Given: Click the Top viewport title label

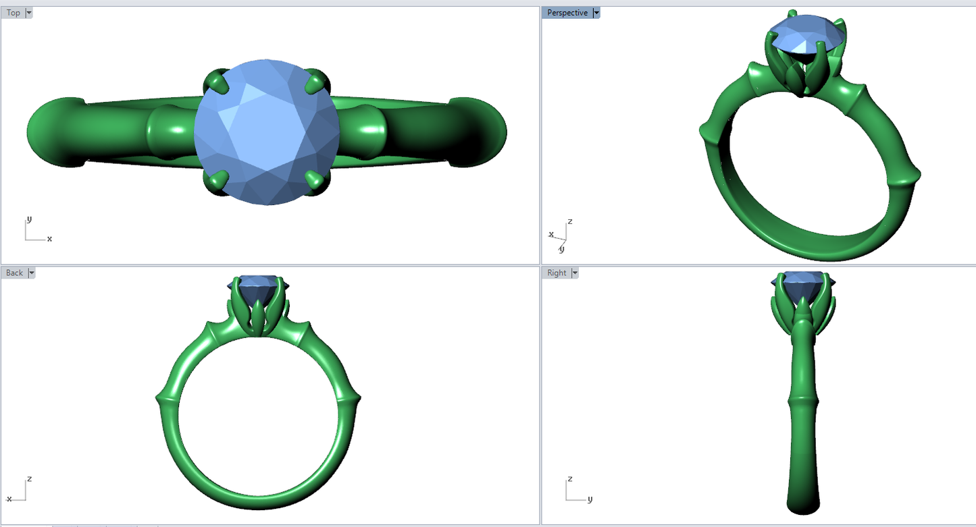Looking at the screenshot, I should (14, 13).
